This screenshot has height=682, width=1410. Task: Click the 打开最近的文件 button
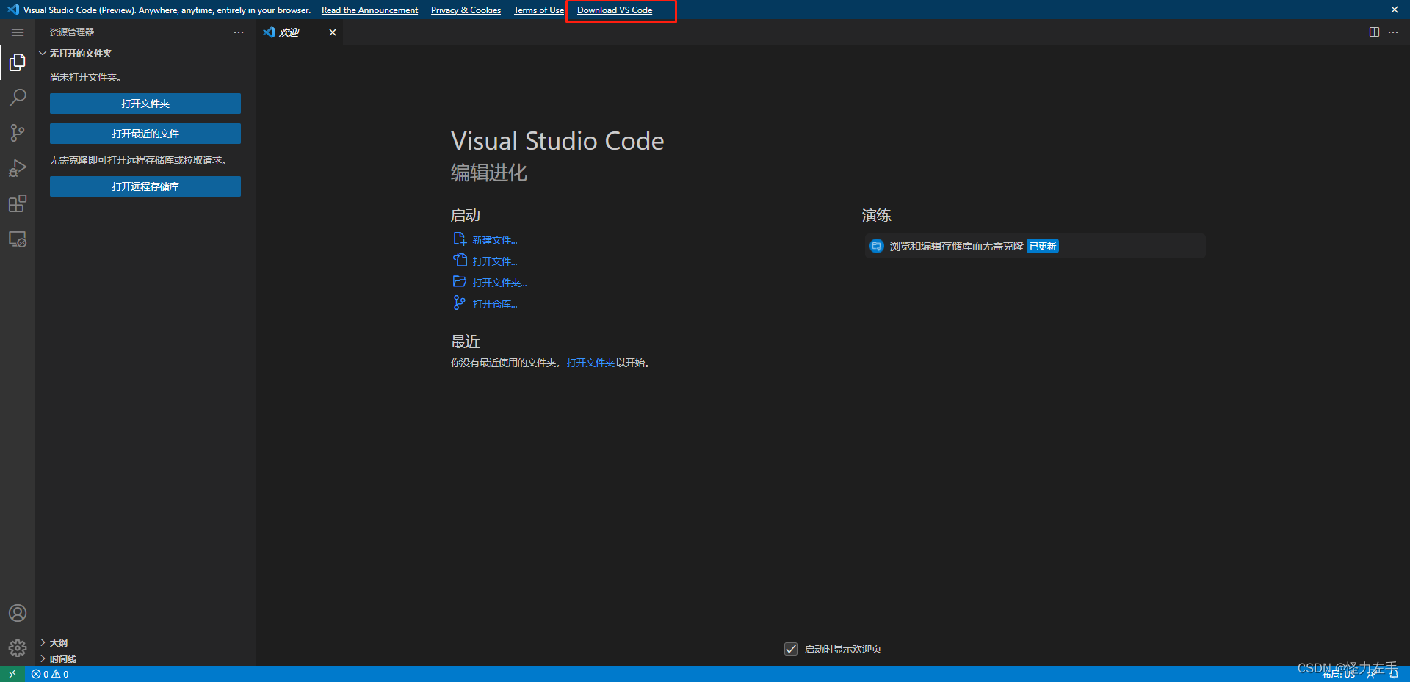click(x=145, y=134)
